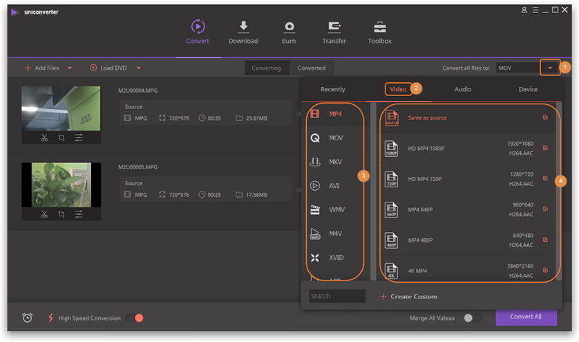Enable Merge All Videos switch
This screenshot has height=342, width=579.
(x=472, y=318)
